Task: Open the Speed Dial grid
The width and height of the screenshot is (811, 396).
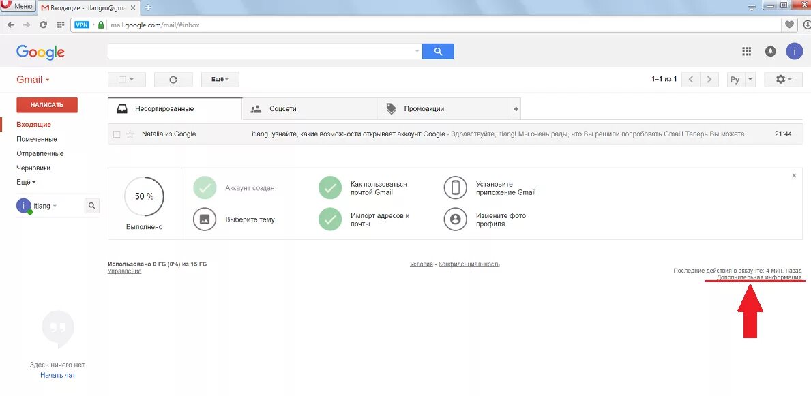Action: (x=61, y=25)
